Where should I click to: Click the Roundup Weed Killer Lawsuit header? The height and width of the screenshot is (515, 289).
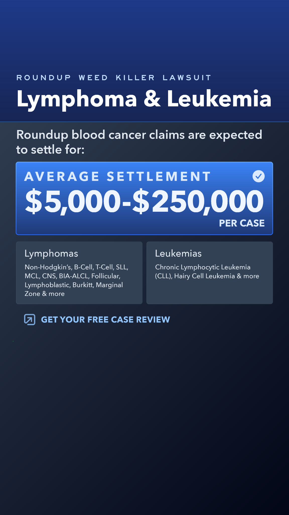114,78
